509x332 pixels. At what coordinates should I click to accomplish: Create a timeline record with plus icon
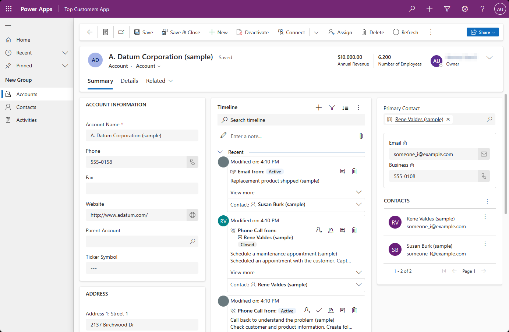click(319, 107)
